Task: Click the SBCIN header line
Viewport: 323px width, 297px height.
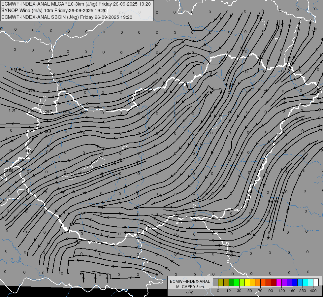Action: 67,17
